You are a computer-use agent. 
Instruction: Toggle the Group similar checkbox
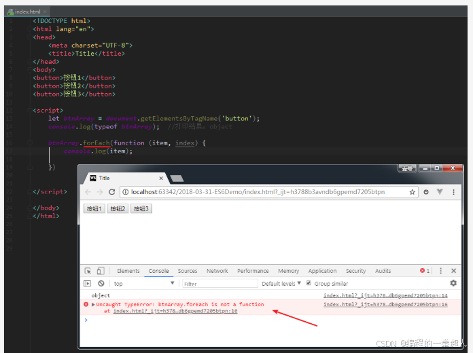point(309,283)
